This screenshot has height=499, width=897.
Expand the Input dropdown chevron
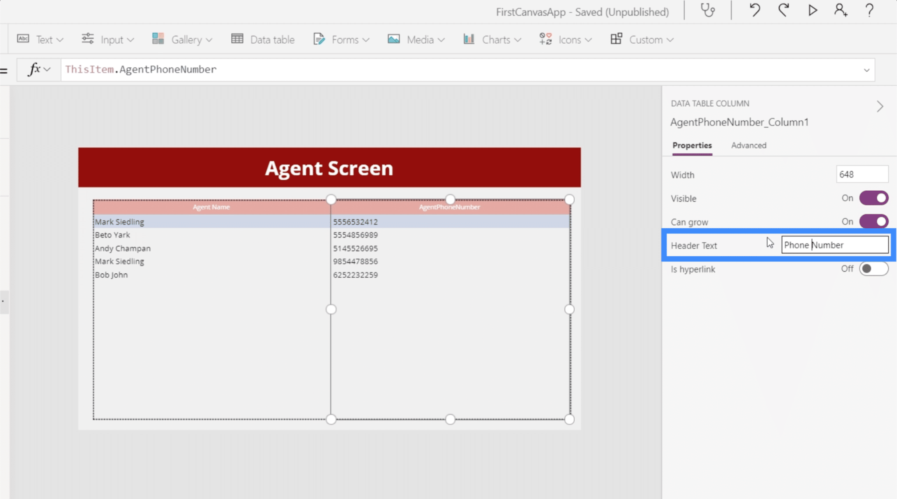click(x=131, y=40)
